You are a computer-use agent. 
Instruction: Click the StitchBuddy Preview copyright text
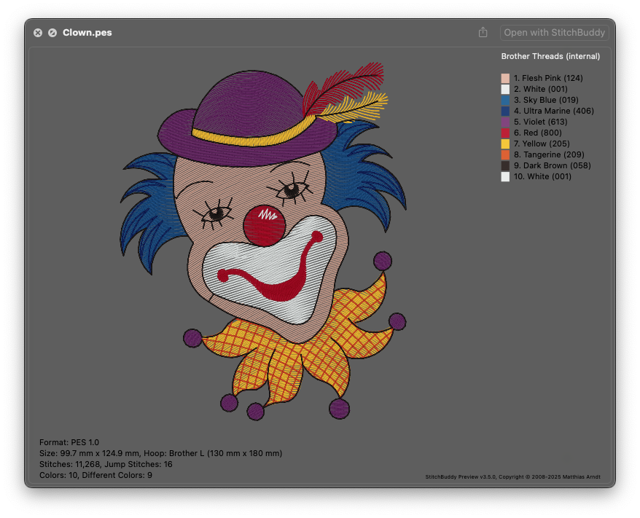[x=512, y=477]
